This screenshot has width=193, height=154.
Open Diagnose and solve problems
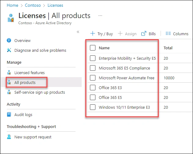coord(40,51)
